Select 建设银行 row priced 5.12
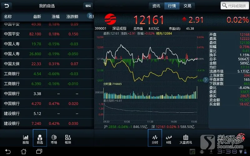Screen dimensions: 250x156 click(x=47, y=114)
